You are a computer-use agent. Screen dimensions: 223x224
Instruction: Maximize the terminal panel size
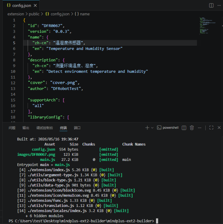[211, 127]
